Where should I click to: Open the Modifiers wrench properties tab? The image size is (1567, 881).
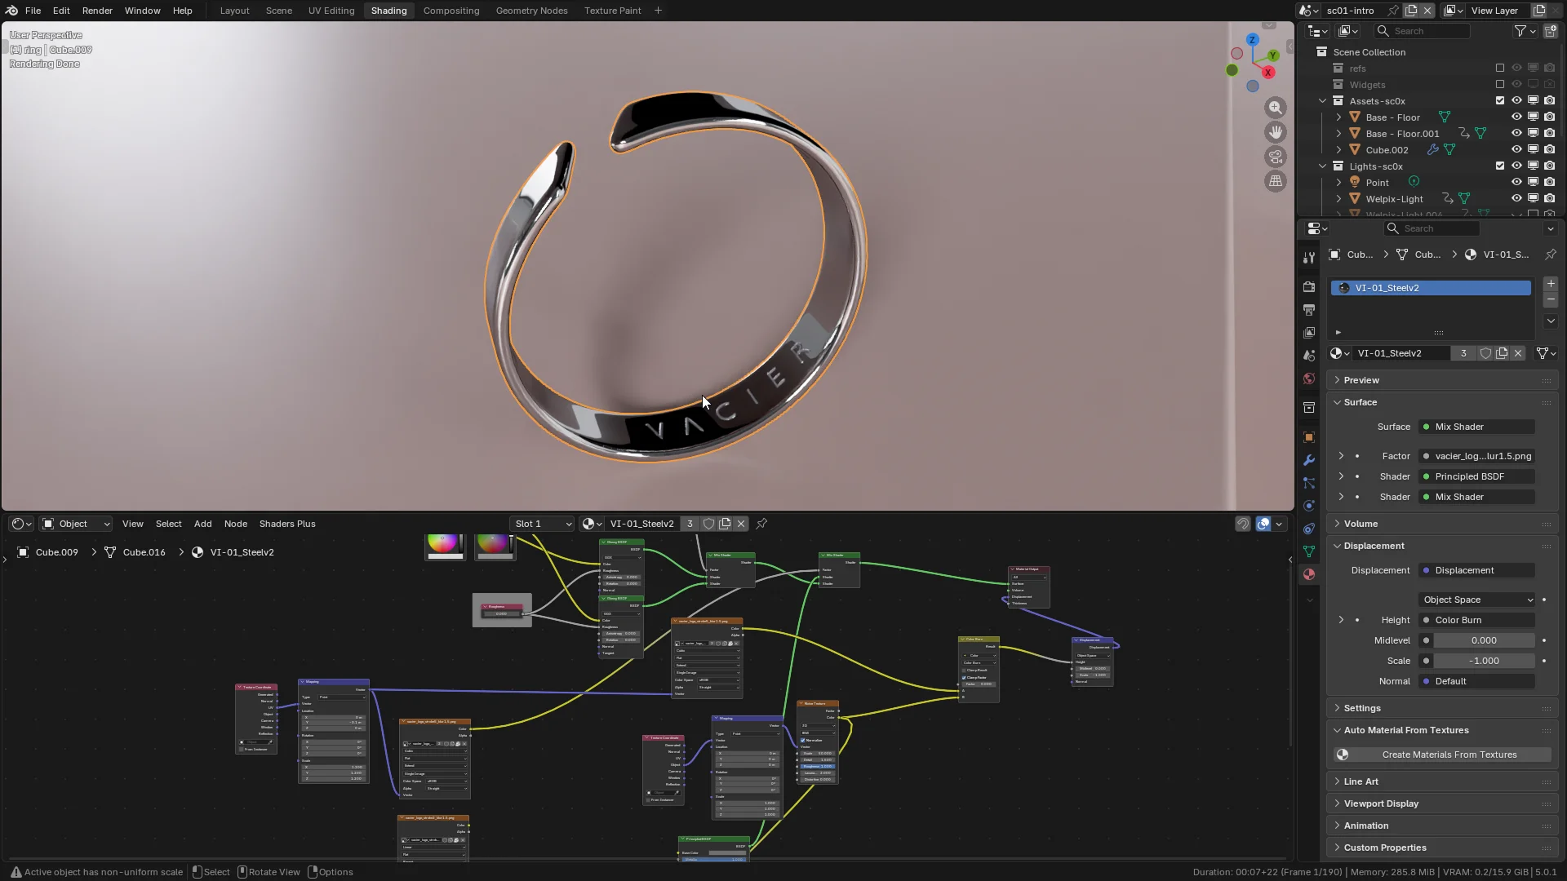[1309, 460]
